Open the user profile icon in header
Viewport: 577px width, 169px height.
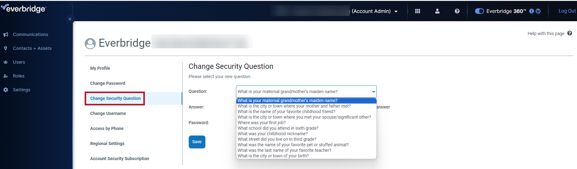click(x=437, y=11)
